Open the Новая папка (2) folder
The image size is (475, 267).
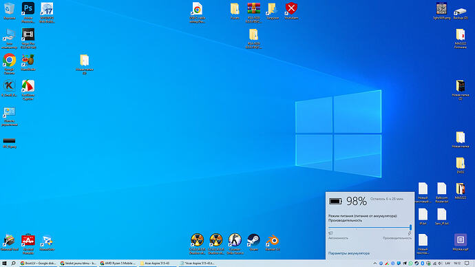(460, 89)
